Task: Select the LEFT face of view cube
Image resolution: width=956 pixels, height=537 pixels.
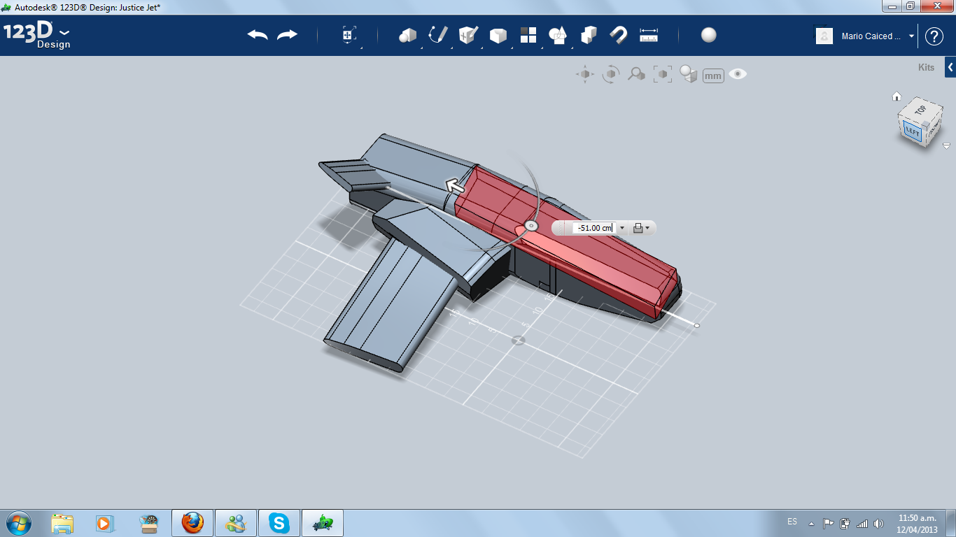Action: (x=913, y=130)
